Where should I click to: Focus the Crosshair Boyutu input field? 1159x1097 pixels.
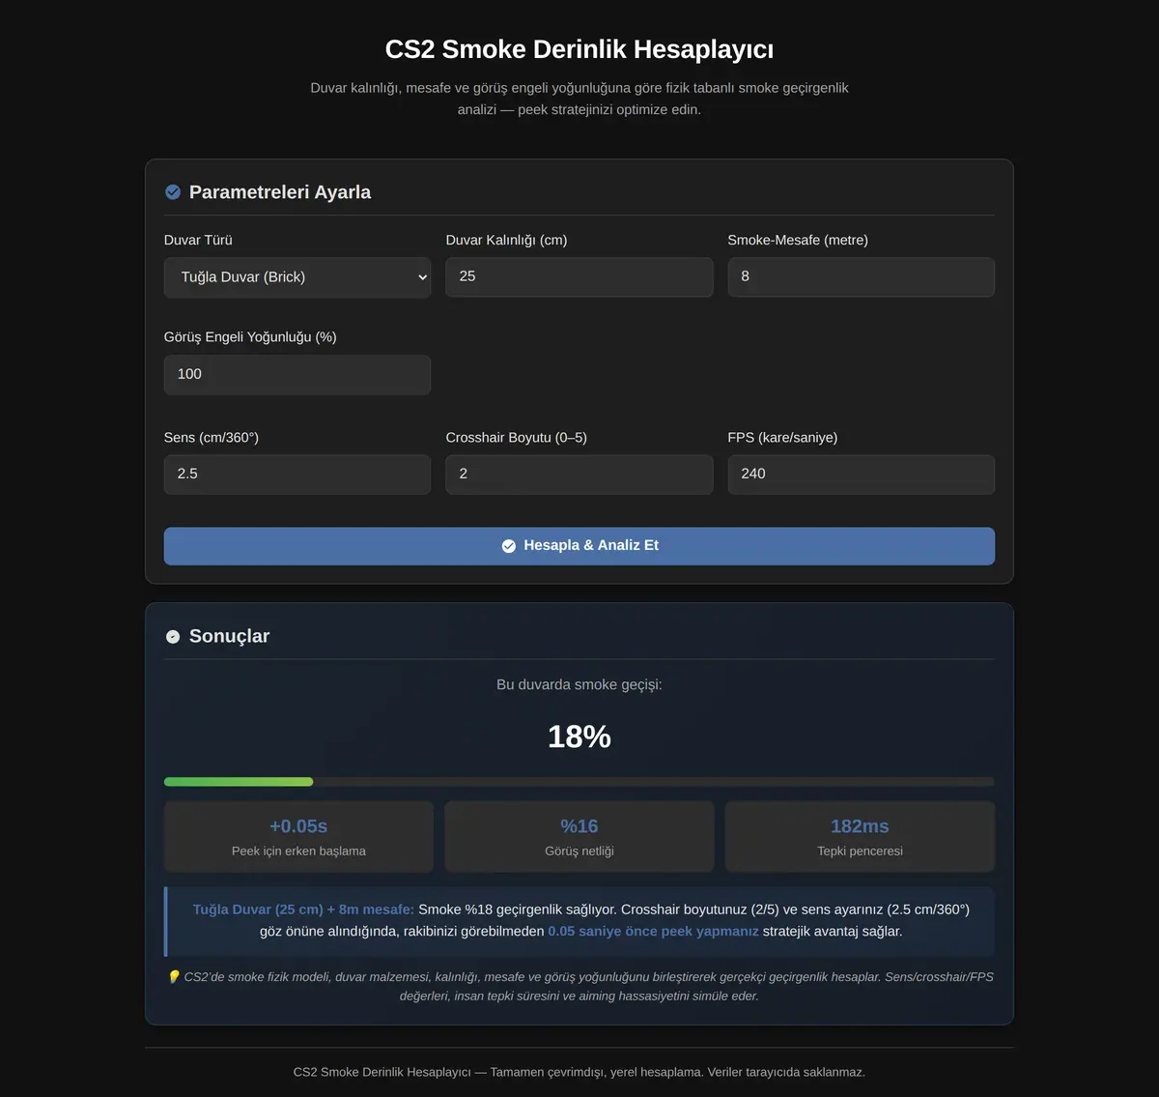coord(579,475)
